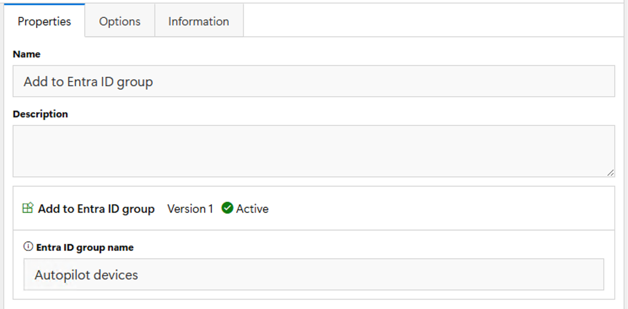This screenshot has height=309, width=628.
Task: Click the Entra ID group name label
Action: pos(85,247)
